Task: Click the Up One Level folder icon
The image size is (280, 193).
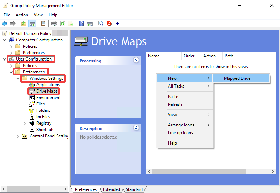Action: pos(24,24)
